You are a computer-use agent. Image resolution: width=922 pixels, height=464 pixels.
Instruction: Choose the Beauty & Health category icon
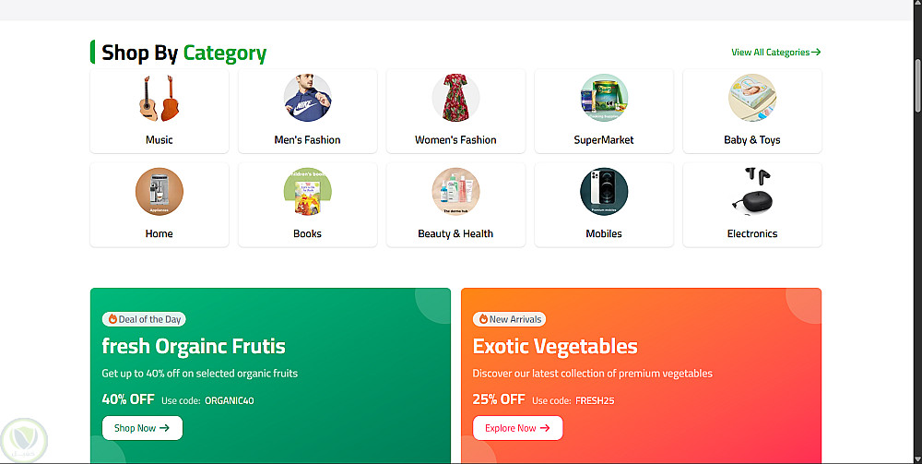[455, 192]
